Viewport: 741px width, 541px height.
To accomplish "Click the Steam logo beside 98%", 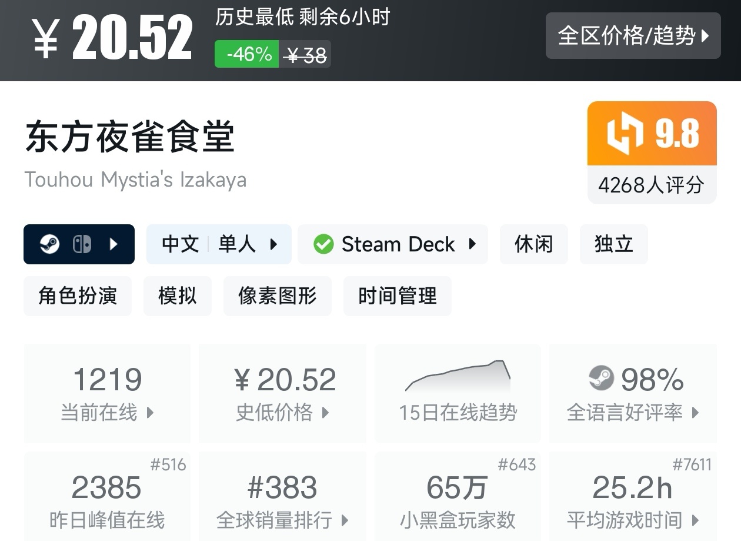I will (x=601, y=379).
